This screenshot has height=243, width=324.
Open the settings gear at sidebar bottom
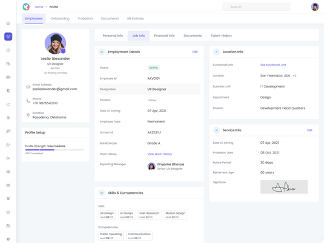click(x=8, y=239)
